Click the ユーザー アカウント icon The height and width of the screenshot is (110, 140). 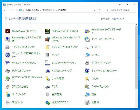87,87
